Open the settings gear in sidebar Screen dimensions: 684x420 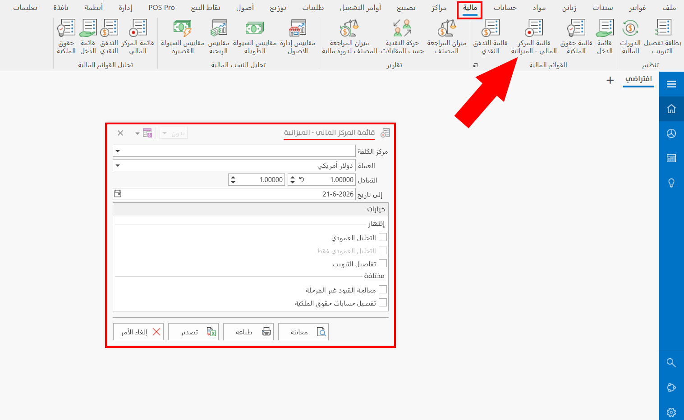[x=671, y=412]
